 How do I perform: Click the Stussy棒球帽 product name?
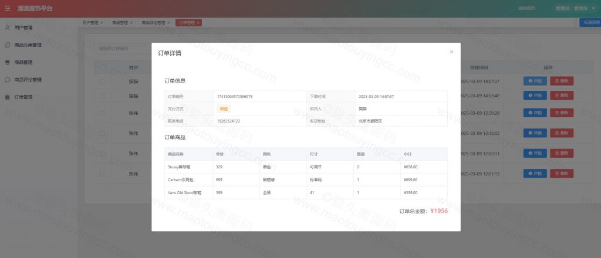point(179,167)
